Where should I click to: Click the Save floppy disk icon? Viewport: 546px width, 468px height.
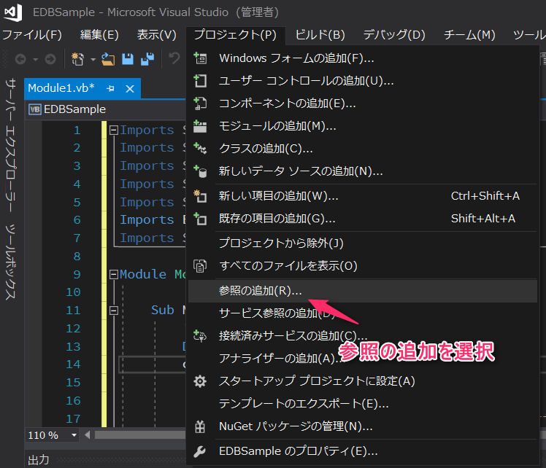pos(128,59)
